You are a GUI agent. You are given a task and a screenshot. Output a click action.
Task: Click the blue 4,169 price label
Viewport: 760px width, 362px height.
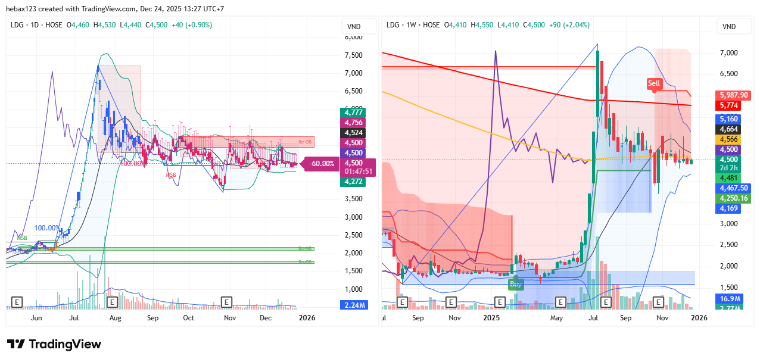tap(729, 208)
